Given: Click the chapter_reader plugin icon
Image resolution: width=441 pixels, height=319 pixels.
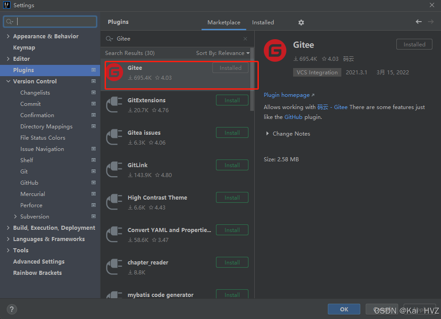Looking at the screenshot, I should 114,267.
